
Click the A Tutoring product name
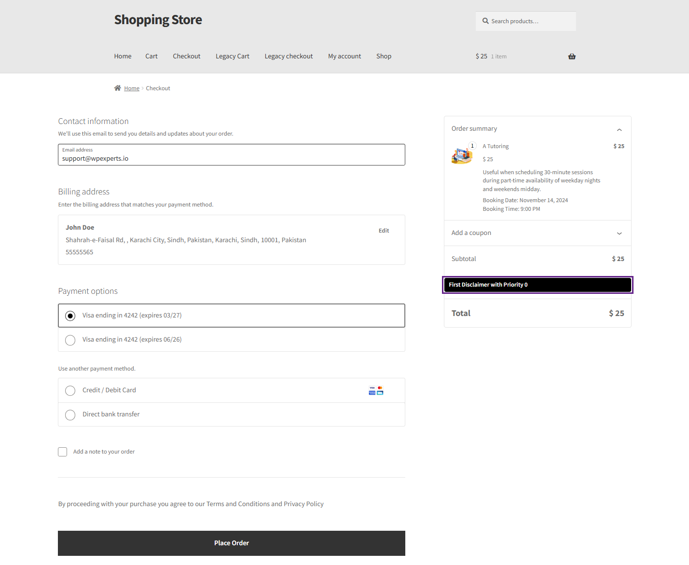[x=496, y=146]
